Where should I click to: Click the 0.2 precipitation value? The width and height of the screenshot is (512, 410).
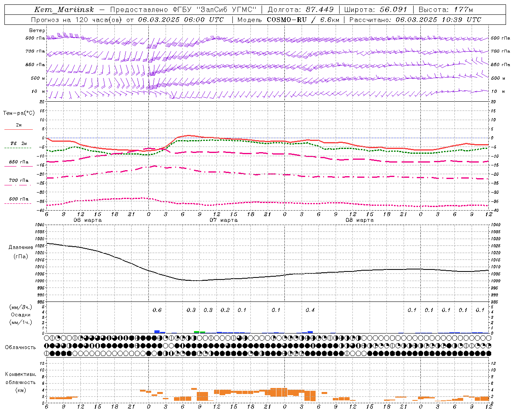click(x=225, y=310)
